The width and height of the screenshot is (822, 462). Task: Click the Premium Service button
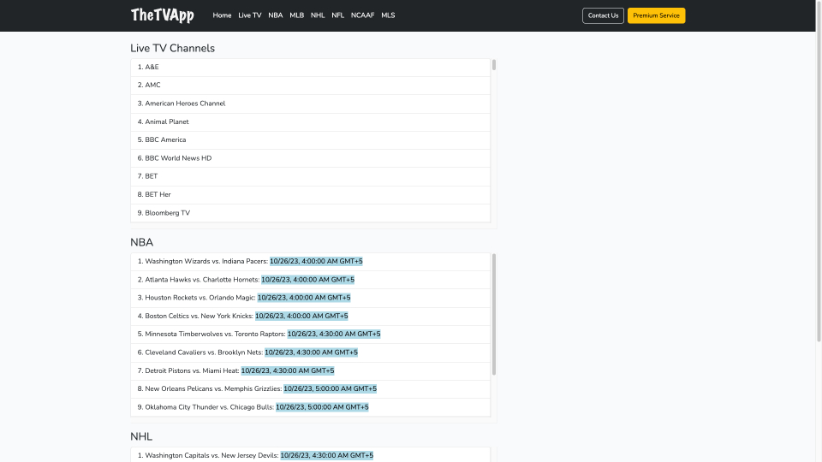click(x=656, y=15)
